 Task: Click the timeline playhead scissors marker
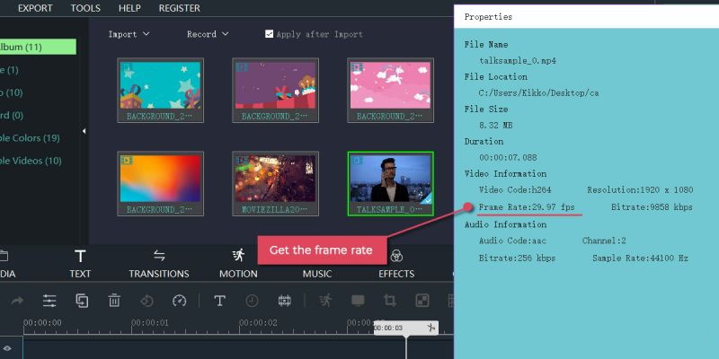point(432,328)
